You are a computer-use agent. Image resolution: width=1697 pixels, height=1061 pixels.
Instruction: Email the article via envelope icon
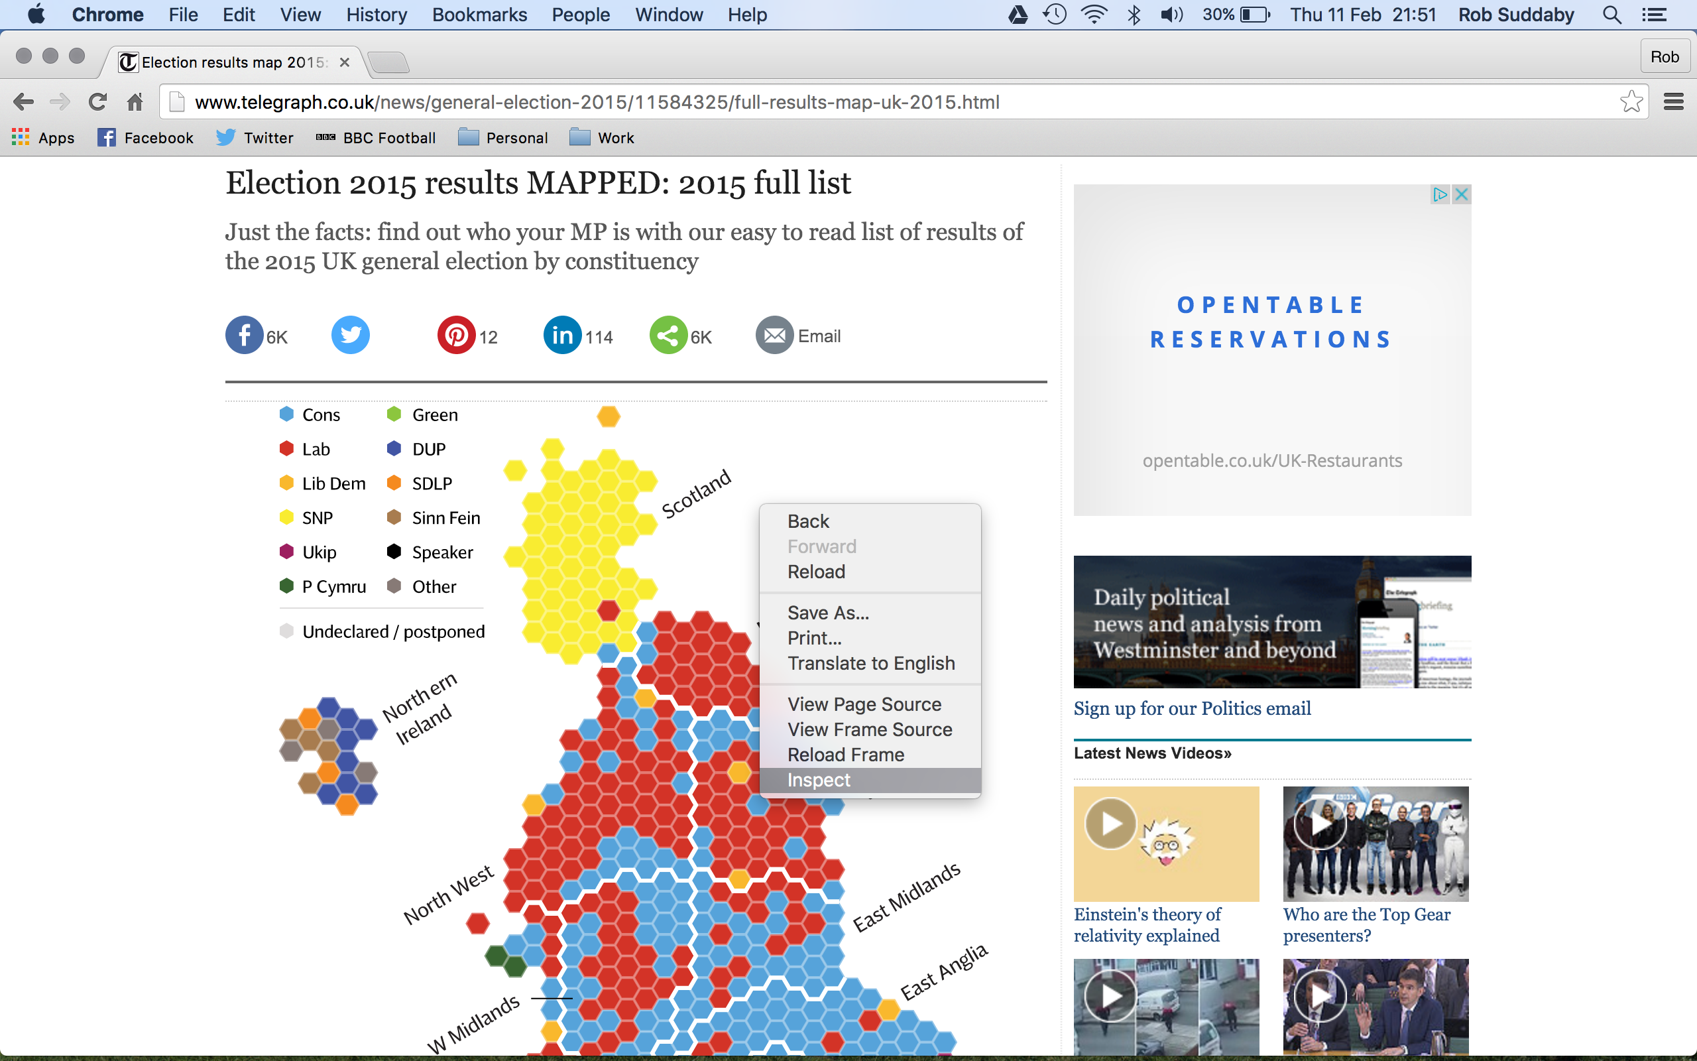(774, 336)
